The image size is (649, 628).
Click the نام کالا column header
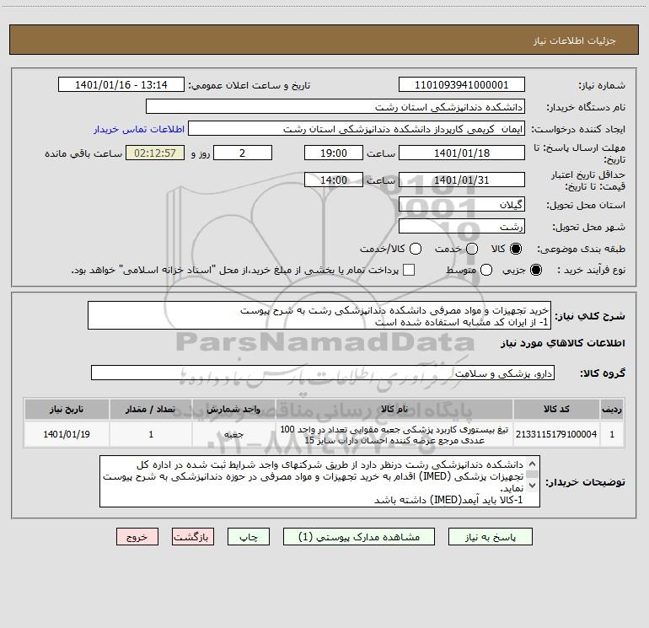[394, 409]
